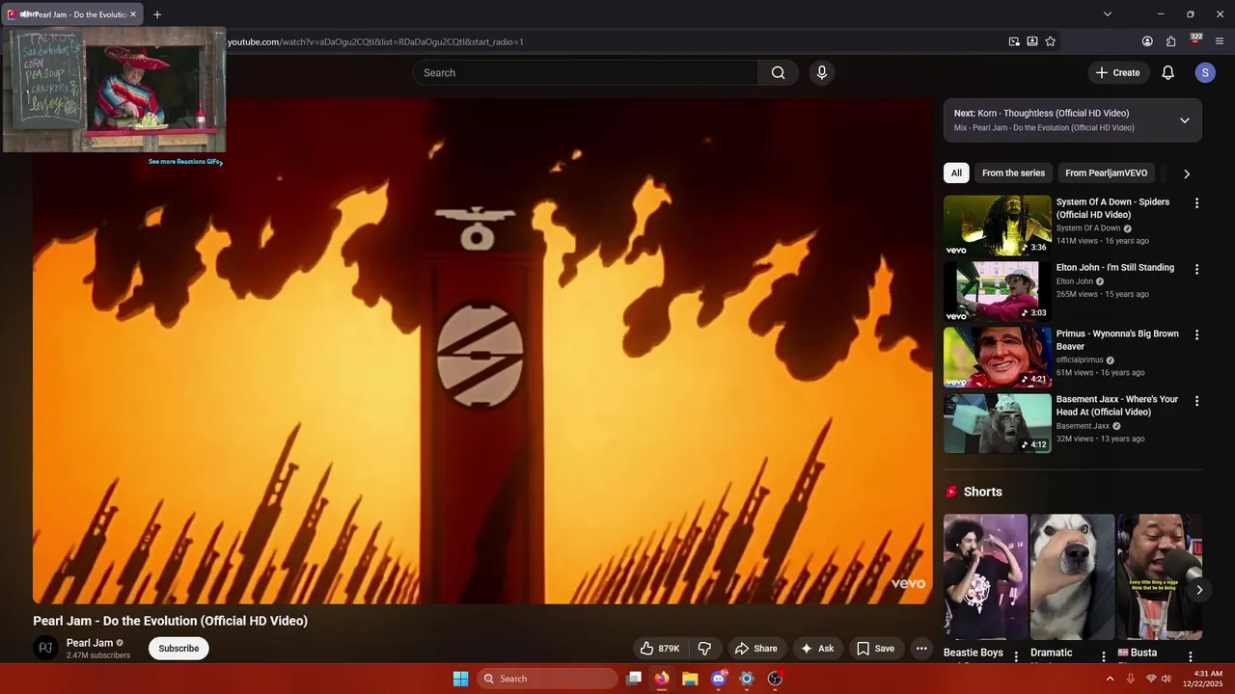The image size is (1235, 694).
Task: Close the Pearl Jam browser tab
Action: click(133, 14)
